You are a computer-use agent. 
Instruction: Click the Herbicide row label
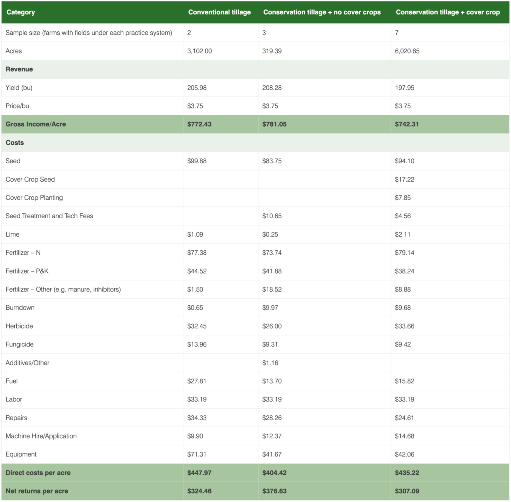tap(19, 326)
